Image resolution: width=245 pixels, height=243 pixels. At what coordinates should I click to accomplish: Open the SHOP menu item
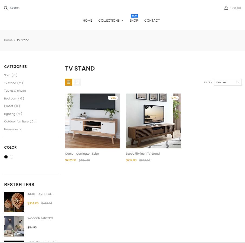pos(133,21)
